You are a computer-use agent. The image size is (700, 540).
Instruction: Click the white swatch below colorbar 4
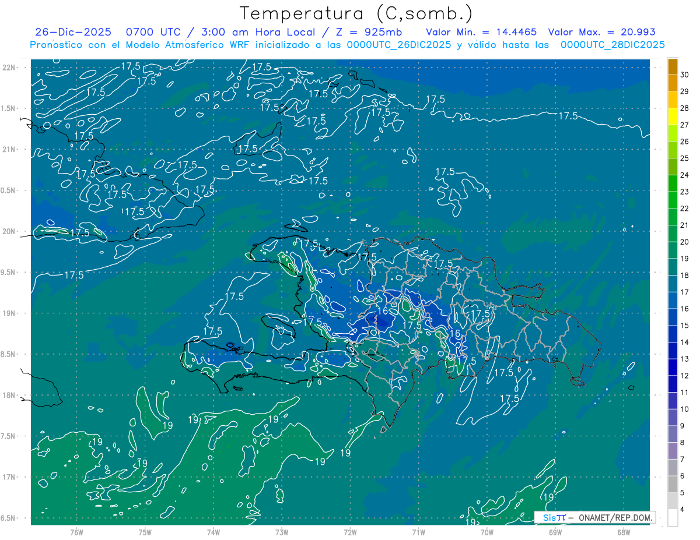click(673, 518)
